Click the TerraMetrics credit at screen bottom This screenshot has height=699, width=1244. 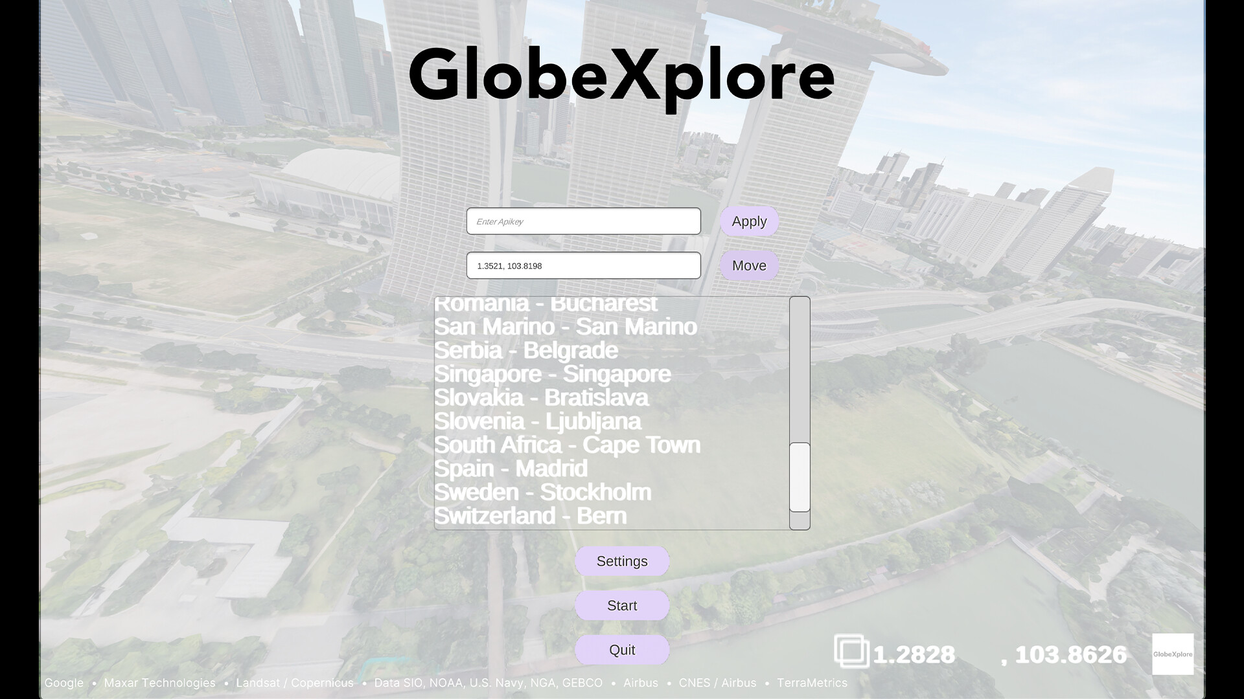click(x=811, y=683)
